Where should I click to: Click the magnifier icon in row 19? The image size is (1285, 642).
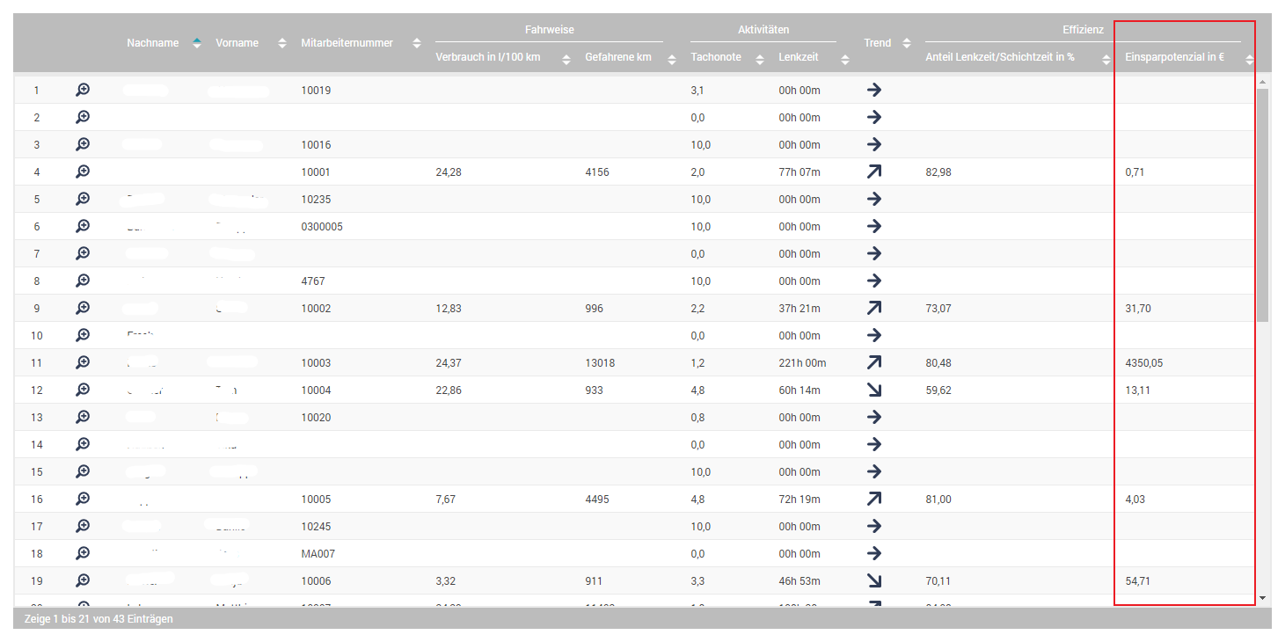(83, 580)
